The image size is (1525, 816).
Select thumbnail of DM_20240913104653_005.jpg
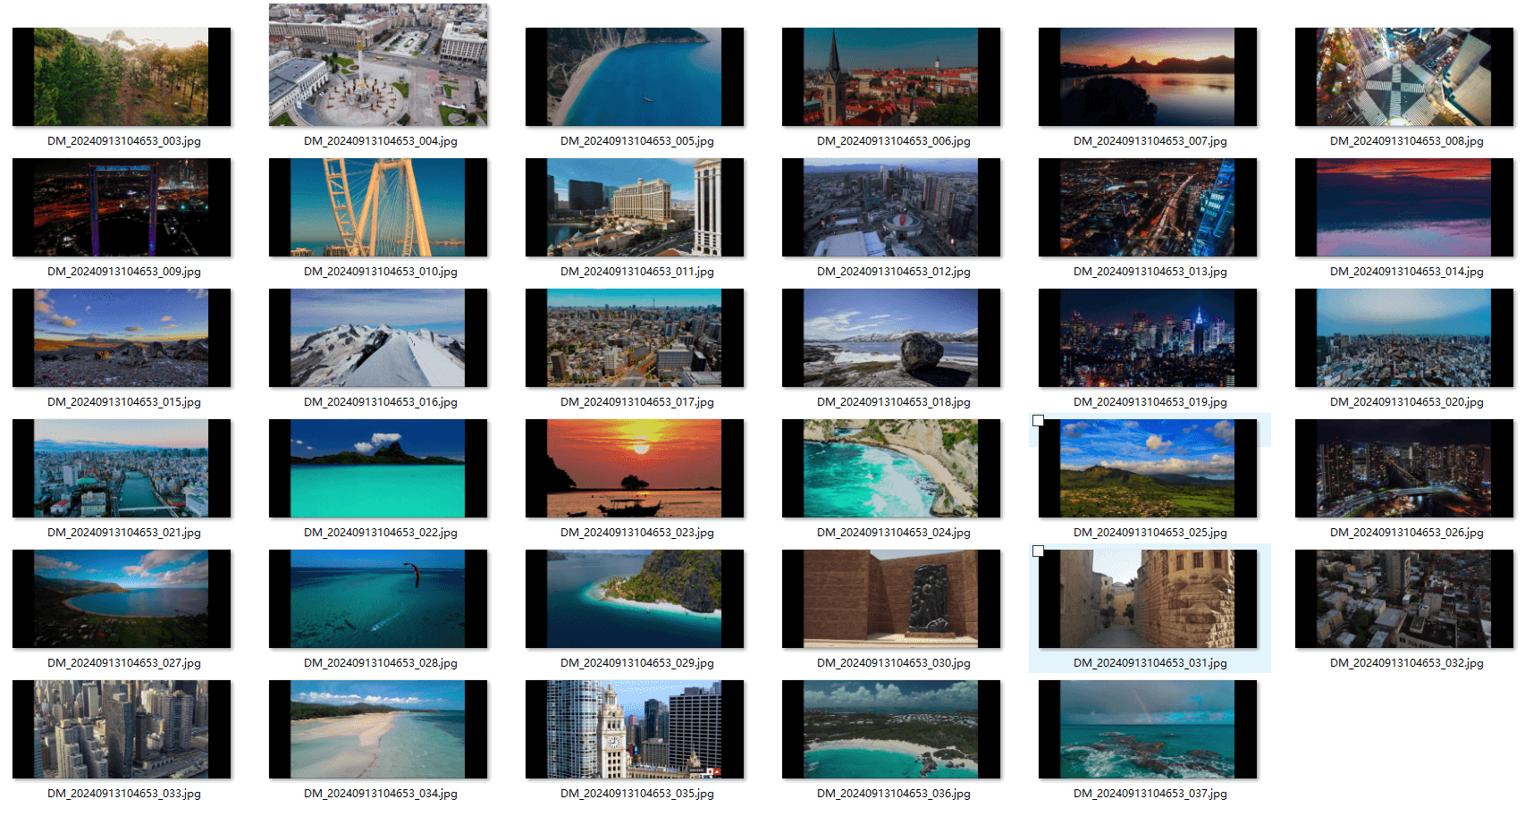(635, 76)
